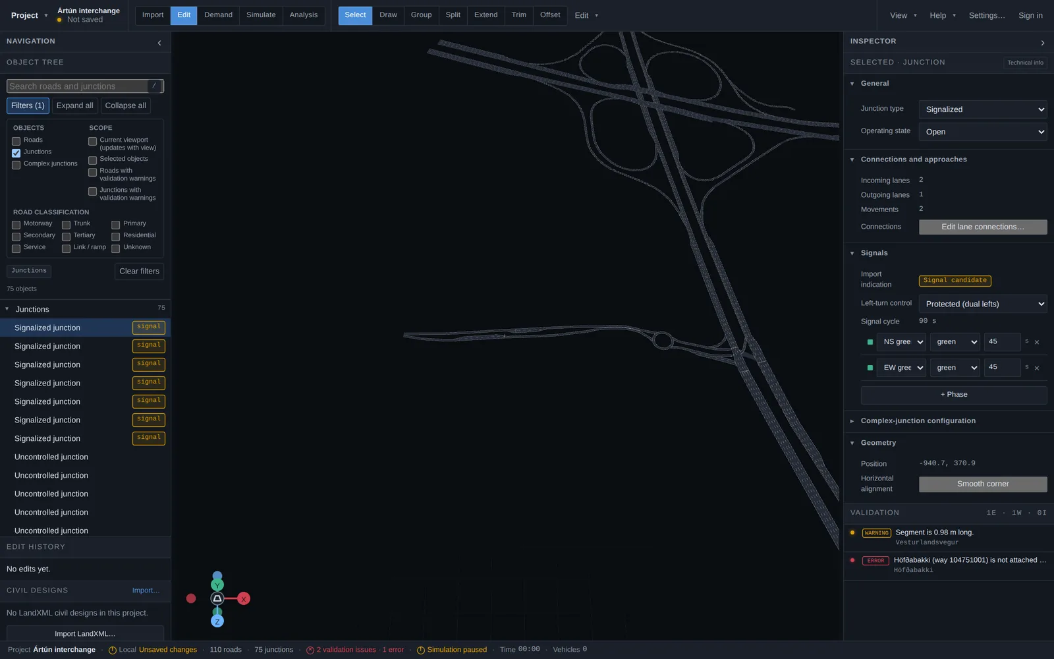The height and width of the screenshot is (659, 1054).
Task: Tick the Motorway classification checkbox
Action: (x=16, y=225)
